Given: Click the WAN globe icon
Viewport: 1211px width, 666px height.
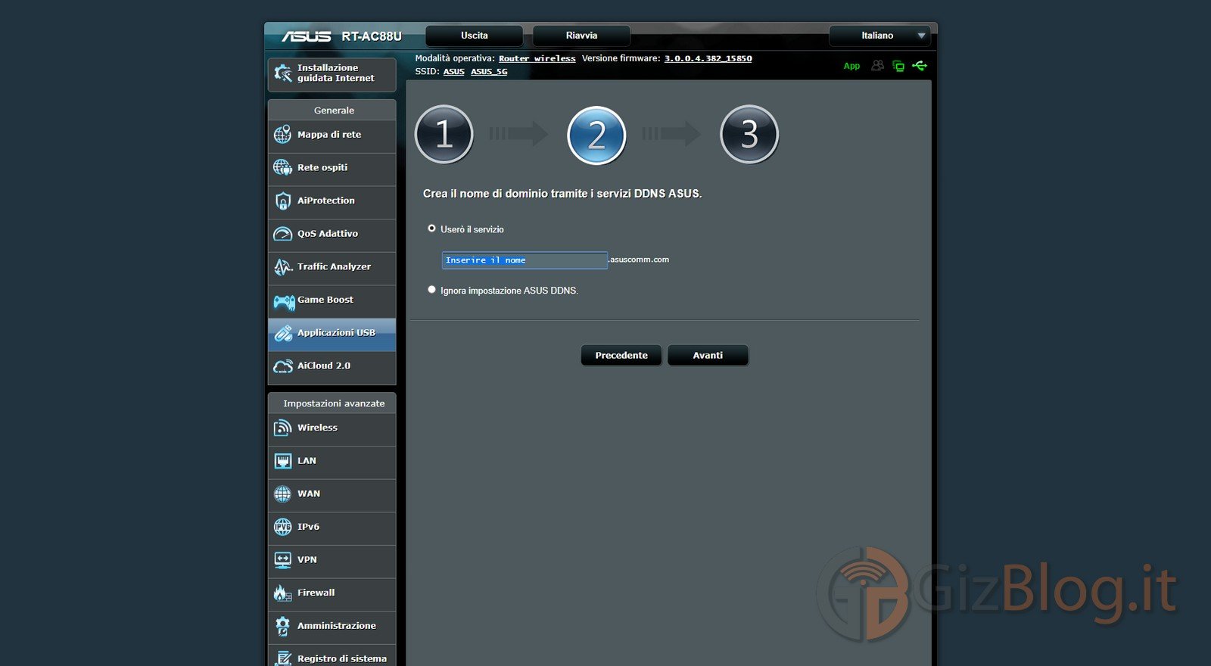Looking at the screenshot, I should 282,494.
